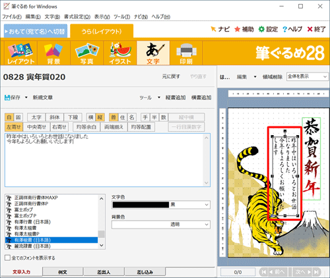This screenshot has height=278, width=330.
Task: Click 新規文章 new text
Action: point(43,97)
